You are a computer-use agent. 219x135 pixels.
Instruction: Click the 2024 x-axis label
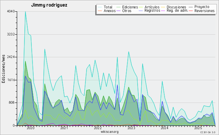point(165,128)
